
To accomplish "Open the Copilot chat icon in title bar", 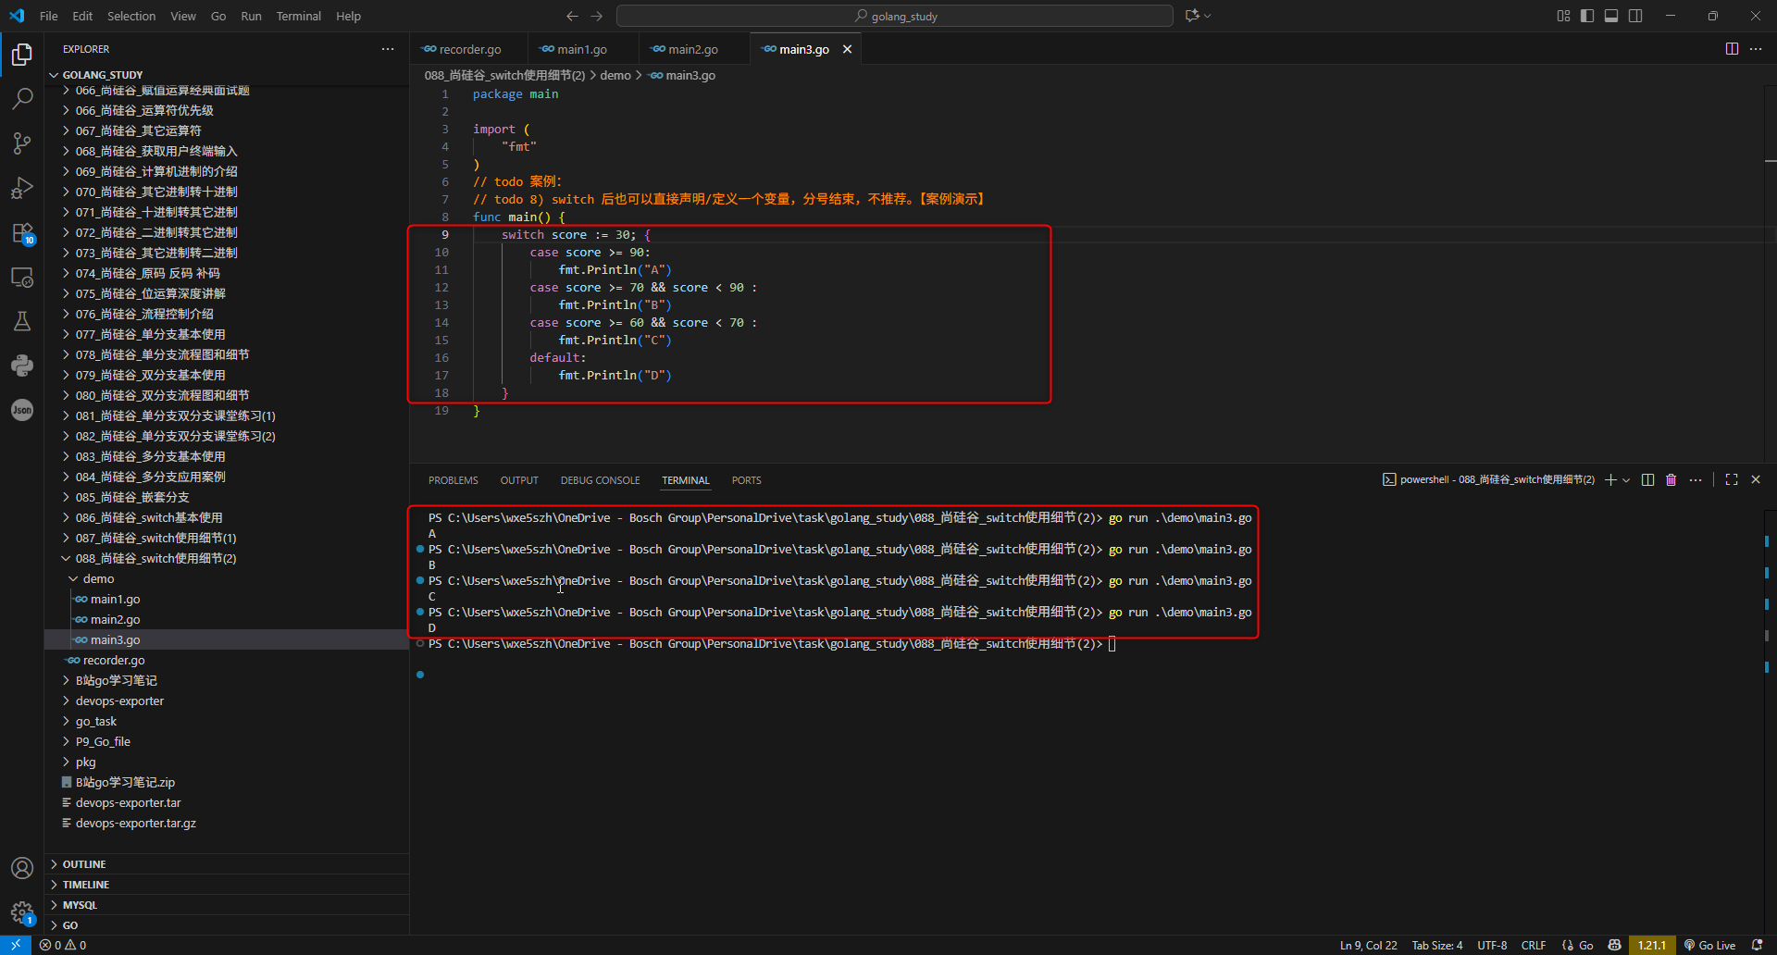I will point(1192,16).
